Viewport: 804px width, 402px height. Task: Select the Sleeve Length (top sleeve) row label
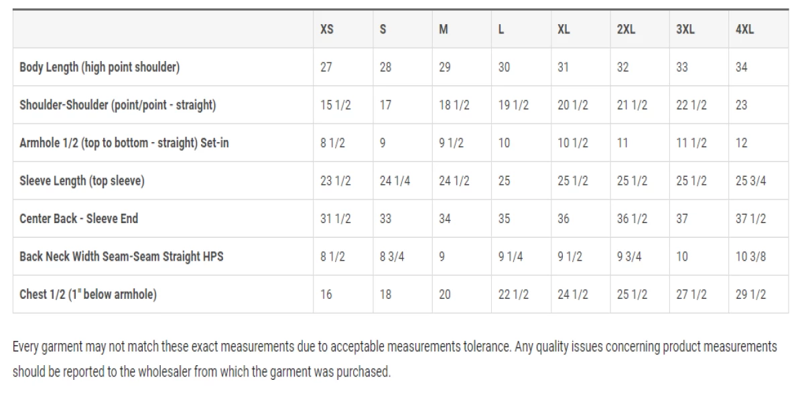coord(82,181)
